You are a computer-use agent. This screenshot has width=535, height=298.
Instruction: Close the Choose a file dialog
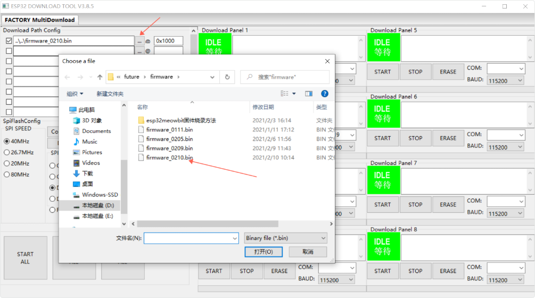(x=327, y=61)
